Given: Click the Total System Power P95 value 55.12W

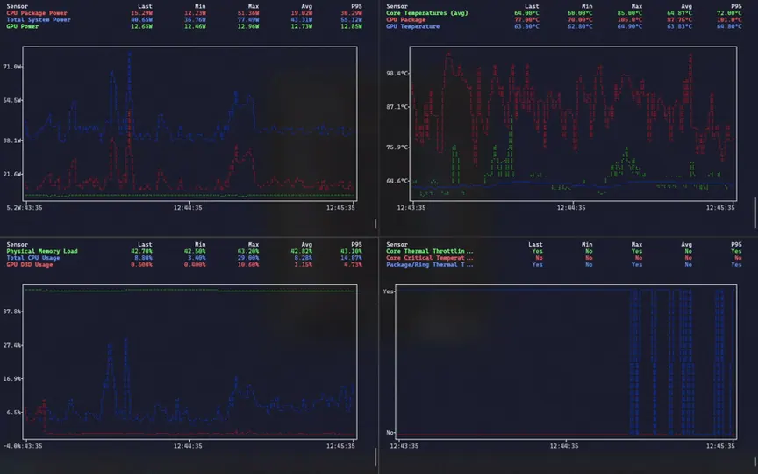Looking at the screenshot, I should click(352, 20).
